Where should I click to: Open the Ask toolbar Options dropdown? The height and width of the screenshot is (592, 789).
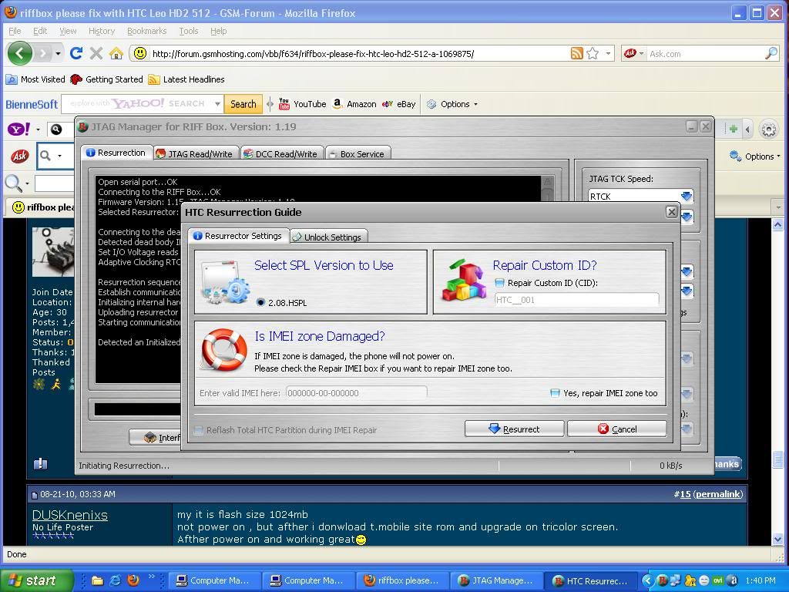pos(755,156)
